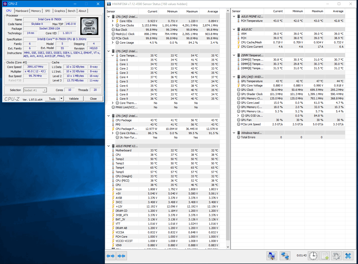Open the Socket #1 selection dropdown in CPU-Z

[x=45, y=90]
